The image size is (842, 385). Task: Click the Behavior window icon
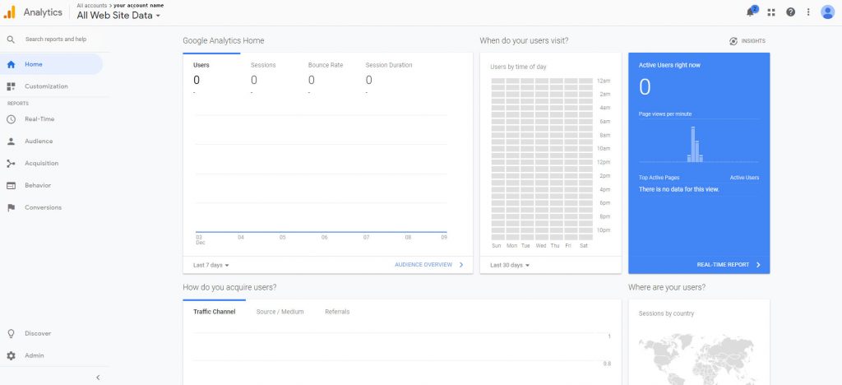click(x=11, y=185)
